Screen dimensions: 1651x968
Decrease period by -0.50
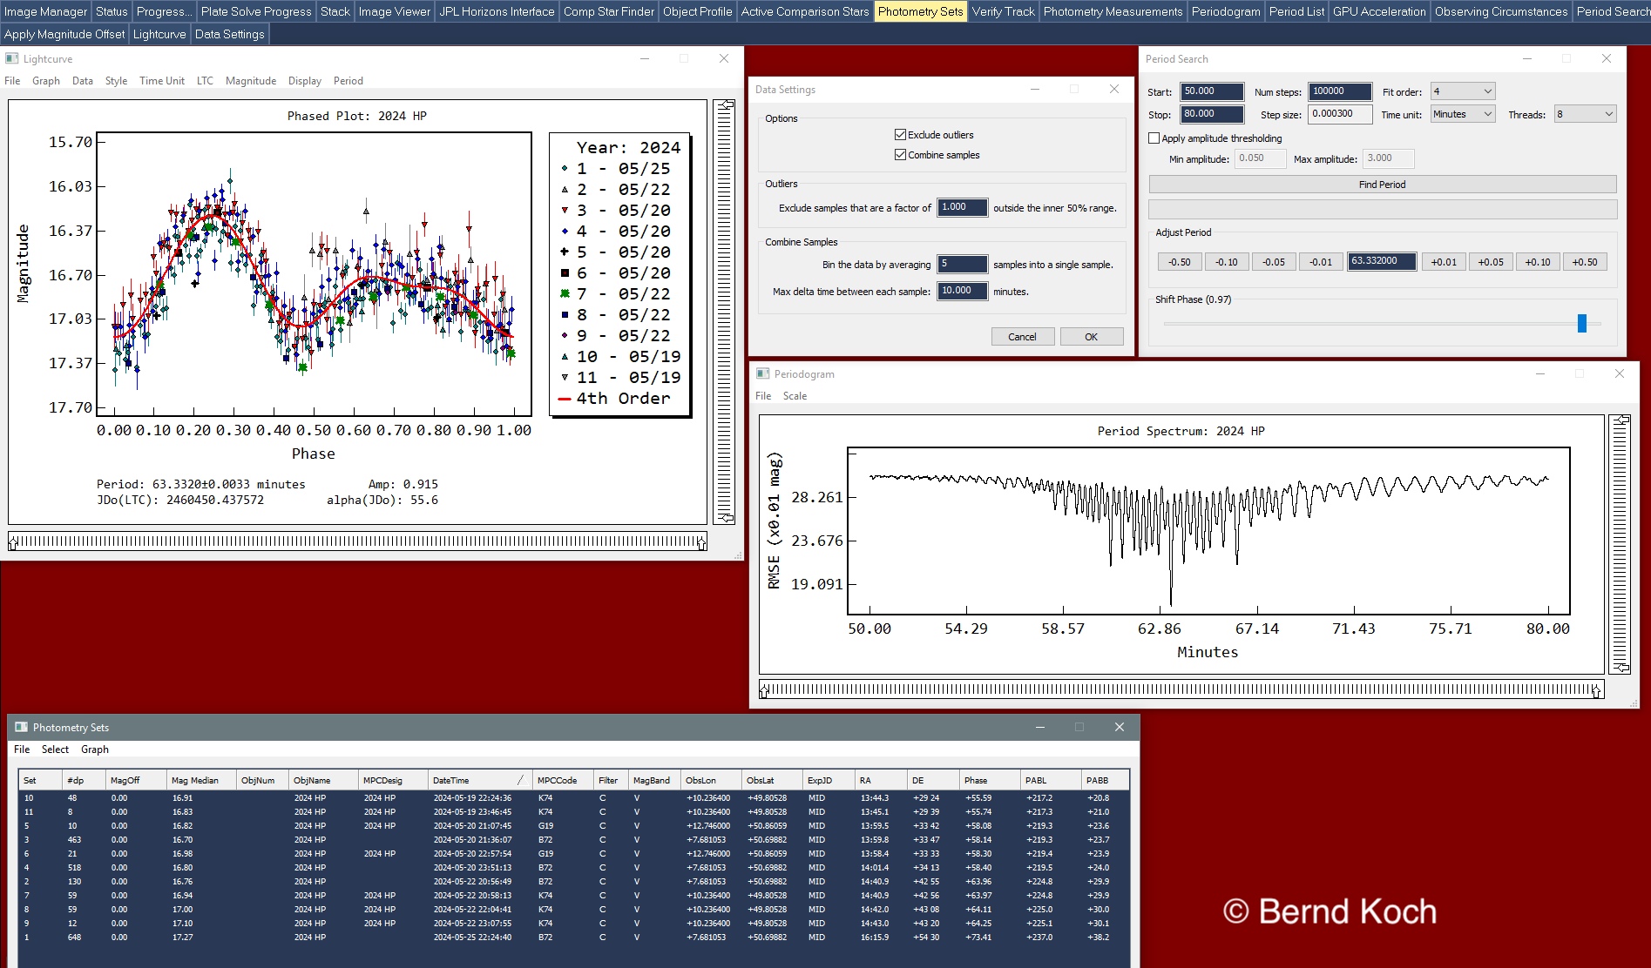[1179, 261]
